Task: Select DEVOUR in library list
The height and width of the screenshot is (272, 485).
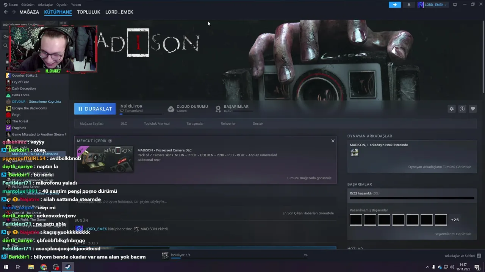Action: [x=36, y=102]
